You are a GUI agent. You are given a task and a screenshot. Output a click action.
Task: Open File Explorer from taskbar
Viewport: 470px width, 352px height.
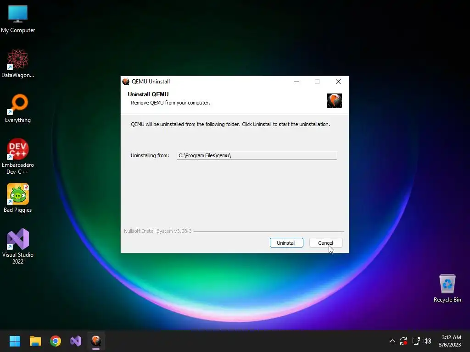35,341
